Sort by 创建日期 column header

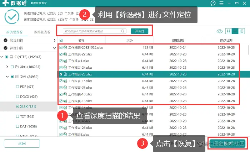pyautogui.click(x=178, y=40)
